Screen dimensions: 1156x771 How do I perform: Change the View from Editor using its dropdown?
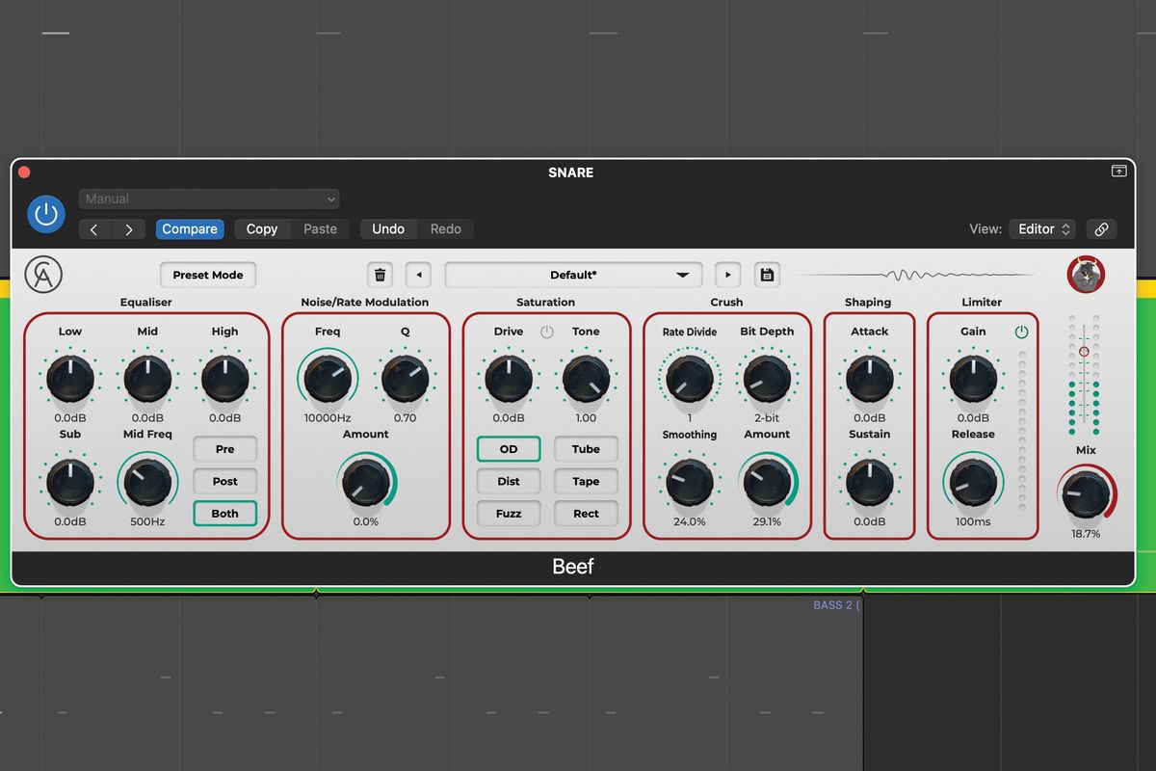tap(1041, 229)
